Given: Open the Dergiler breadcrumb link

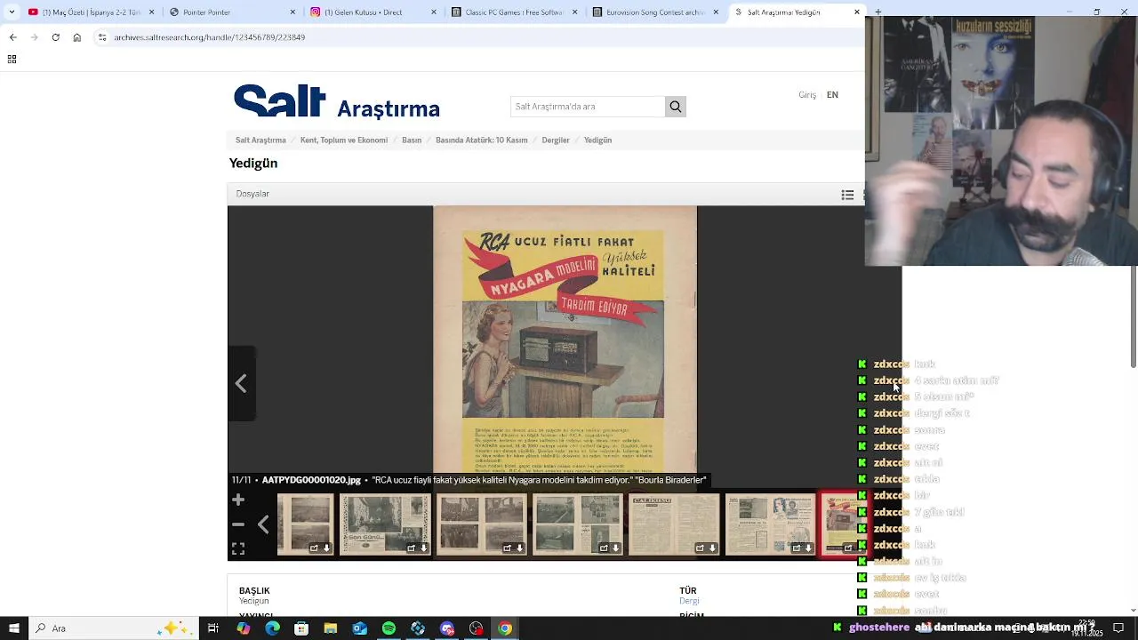Looking at the screenshot, I should click(x=556, y=140).
